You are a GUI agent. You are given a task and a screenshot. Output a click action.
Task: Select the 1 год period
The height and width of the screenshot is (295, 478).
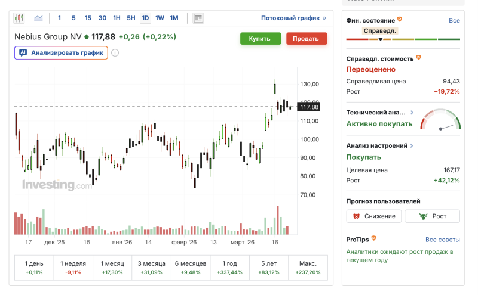(229, 268)
